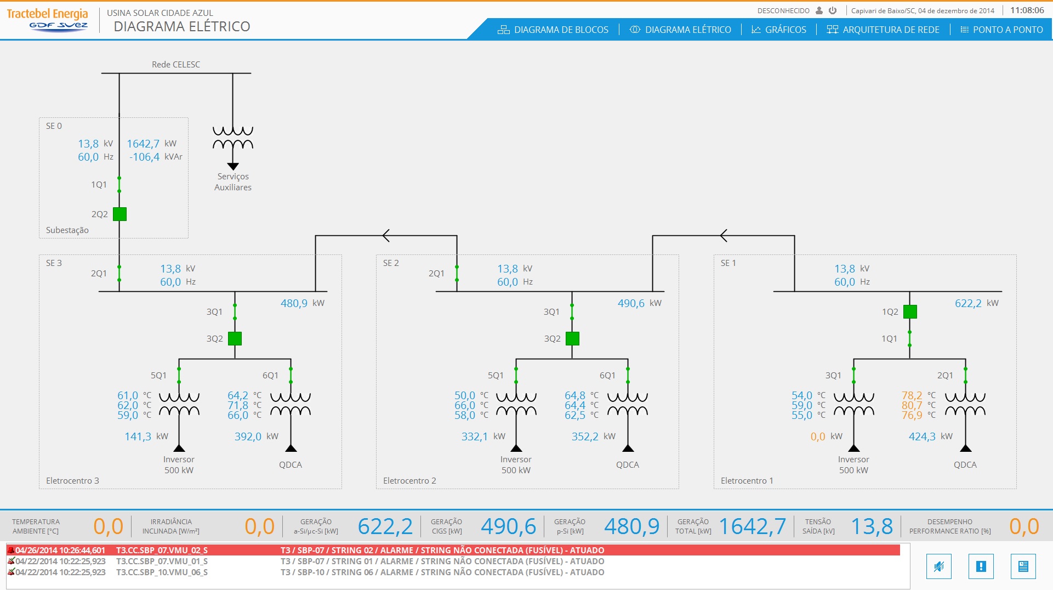Toggle the 1Q2 breaker in Eletrocentro 1
Image resolution: width=1053 pixels, height=590 pixels.
(x=910, y=311)
